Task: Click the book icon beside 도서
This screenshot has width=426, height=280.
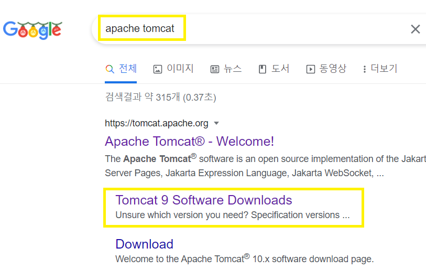Action: [x=263, y=69]
